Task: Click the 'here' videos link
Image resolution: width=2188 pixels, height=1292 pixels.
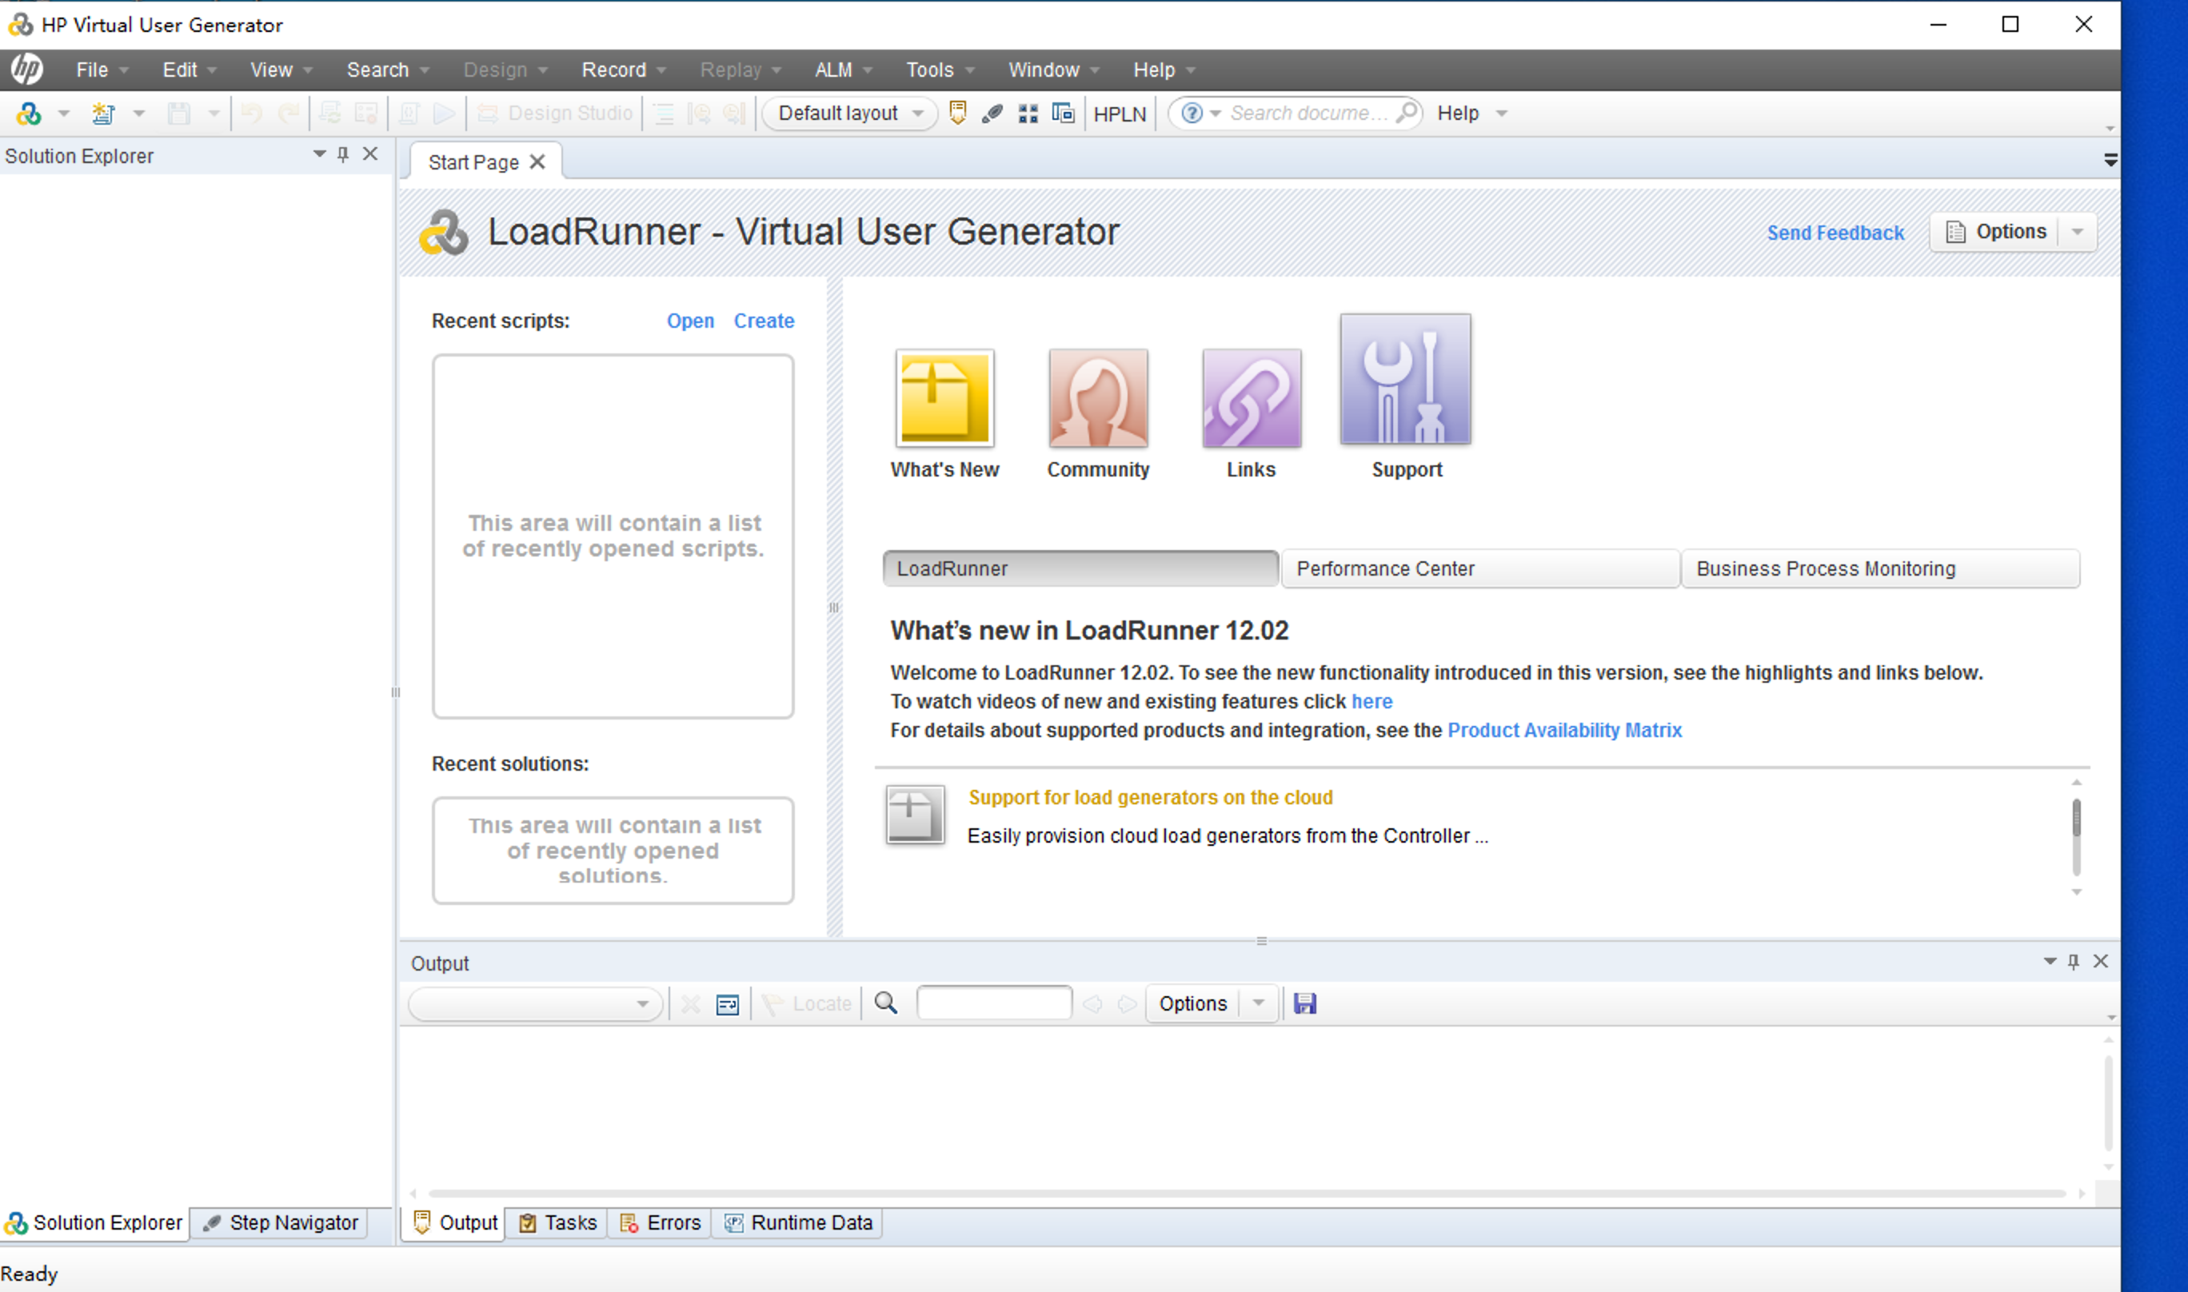Action: (x=1371, y=702)
